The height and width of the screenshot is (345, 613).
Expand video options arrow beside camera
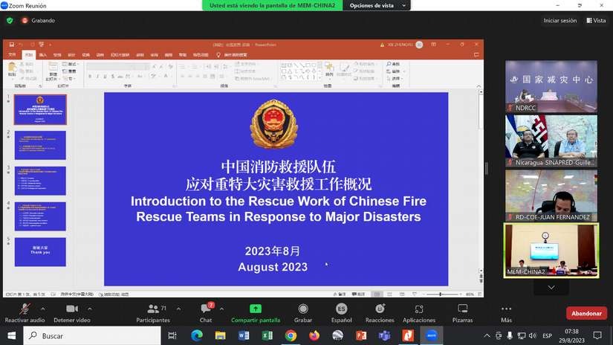(x=90, y=309)
